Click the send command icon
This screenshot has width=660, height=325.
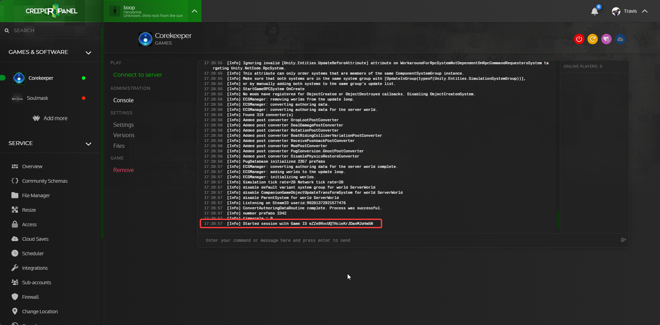(x=623, y=240)
